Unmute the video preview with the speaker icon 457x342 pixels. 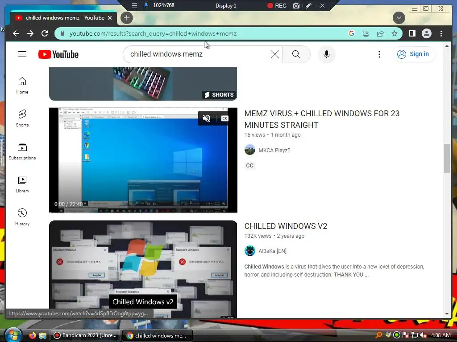207,118
